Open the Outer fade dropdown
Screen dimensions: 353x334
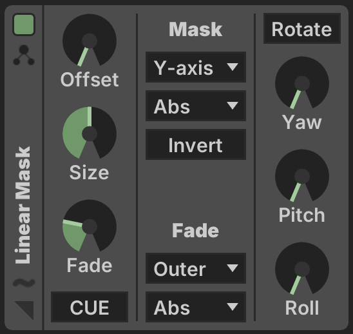pyautogui.click(x=196, y=268)
